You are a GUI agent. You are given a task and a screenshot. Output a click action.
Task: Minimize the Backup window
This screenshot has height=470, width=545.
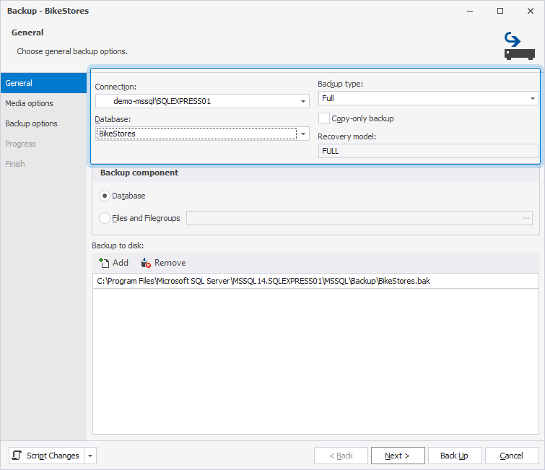tap(470, 11)
